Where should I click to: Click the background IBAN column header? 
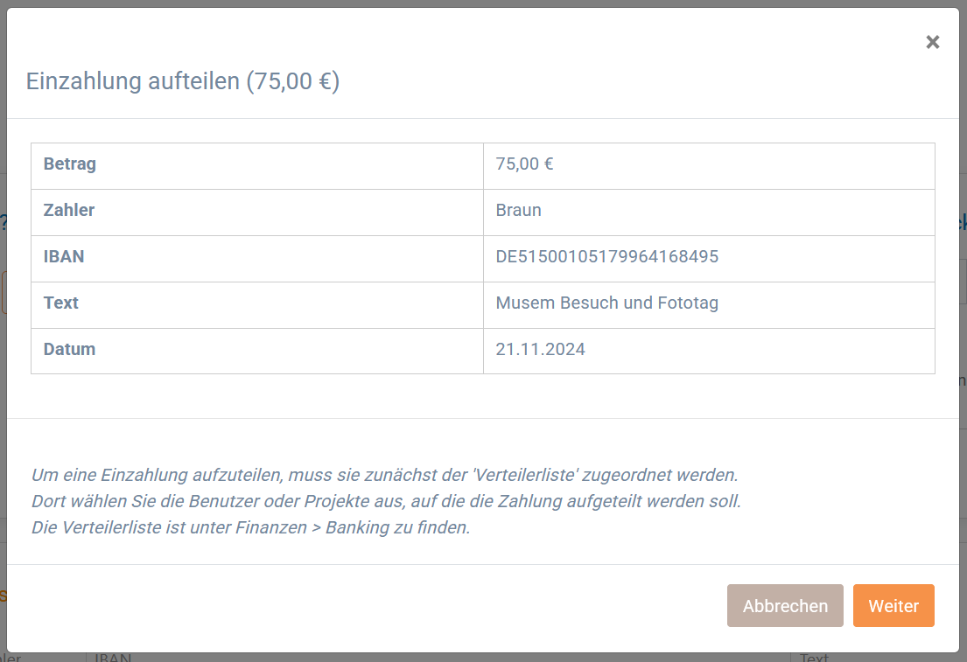click(x=113, y=659)
